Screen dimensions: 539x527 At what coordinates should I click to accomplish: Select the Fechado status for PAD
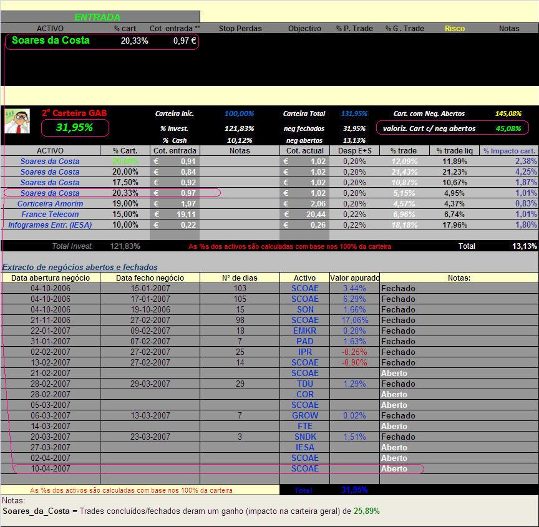pos(398,342)
